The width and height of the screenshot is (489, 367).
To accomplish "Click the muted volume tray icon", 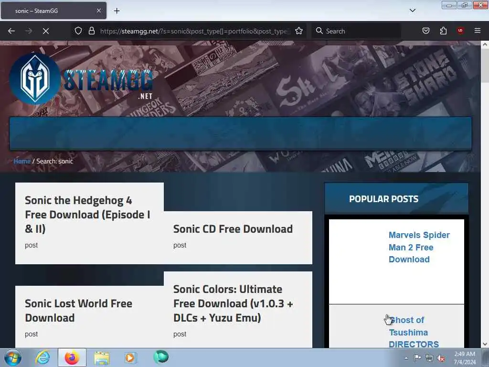I will (441, 358).
